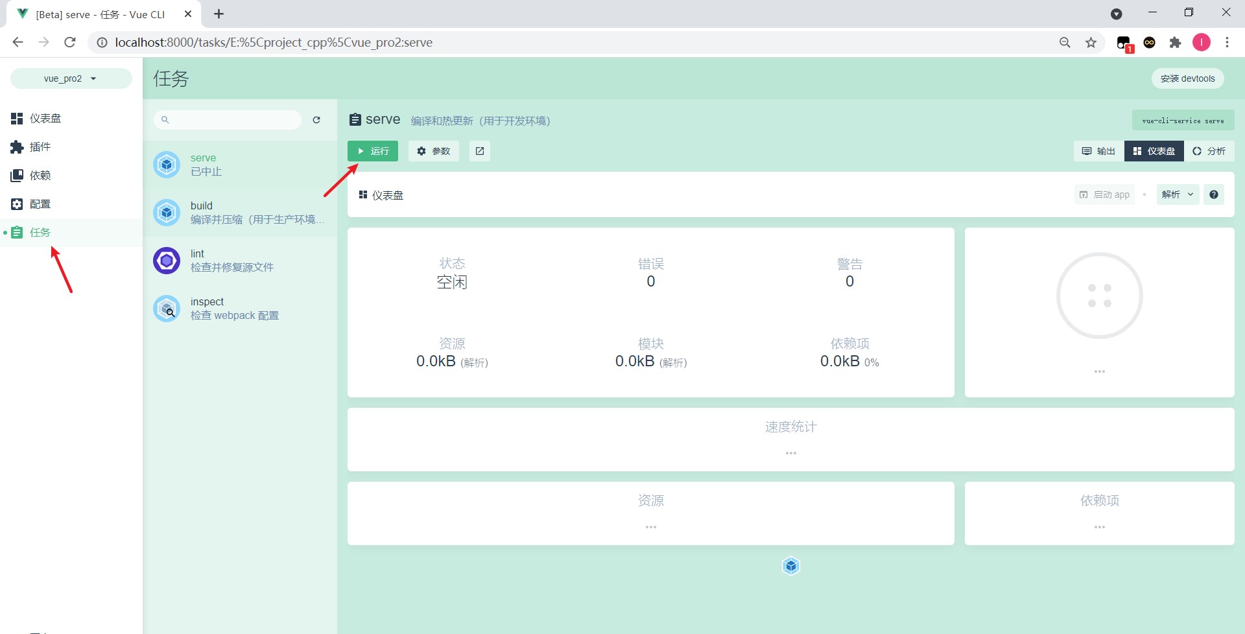
Task: Click the 速度统计 speed stats card
Action: pos(791,440)
